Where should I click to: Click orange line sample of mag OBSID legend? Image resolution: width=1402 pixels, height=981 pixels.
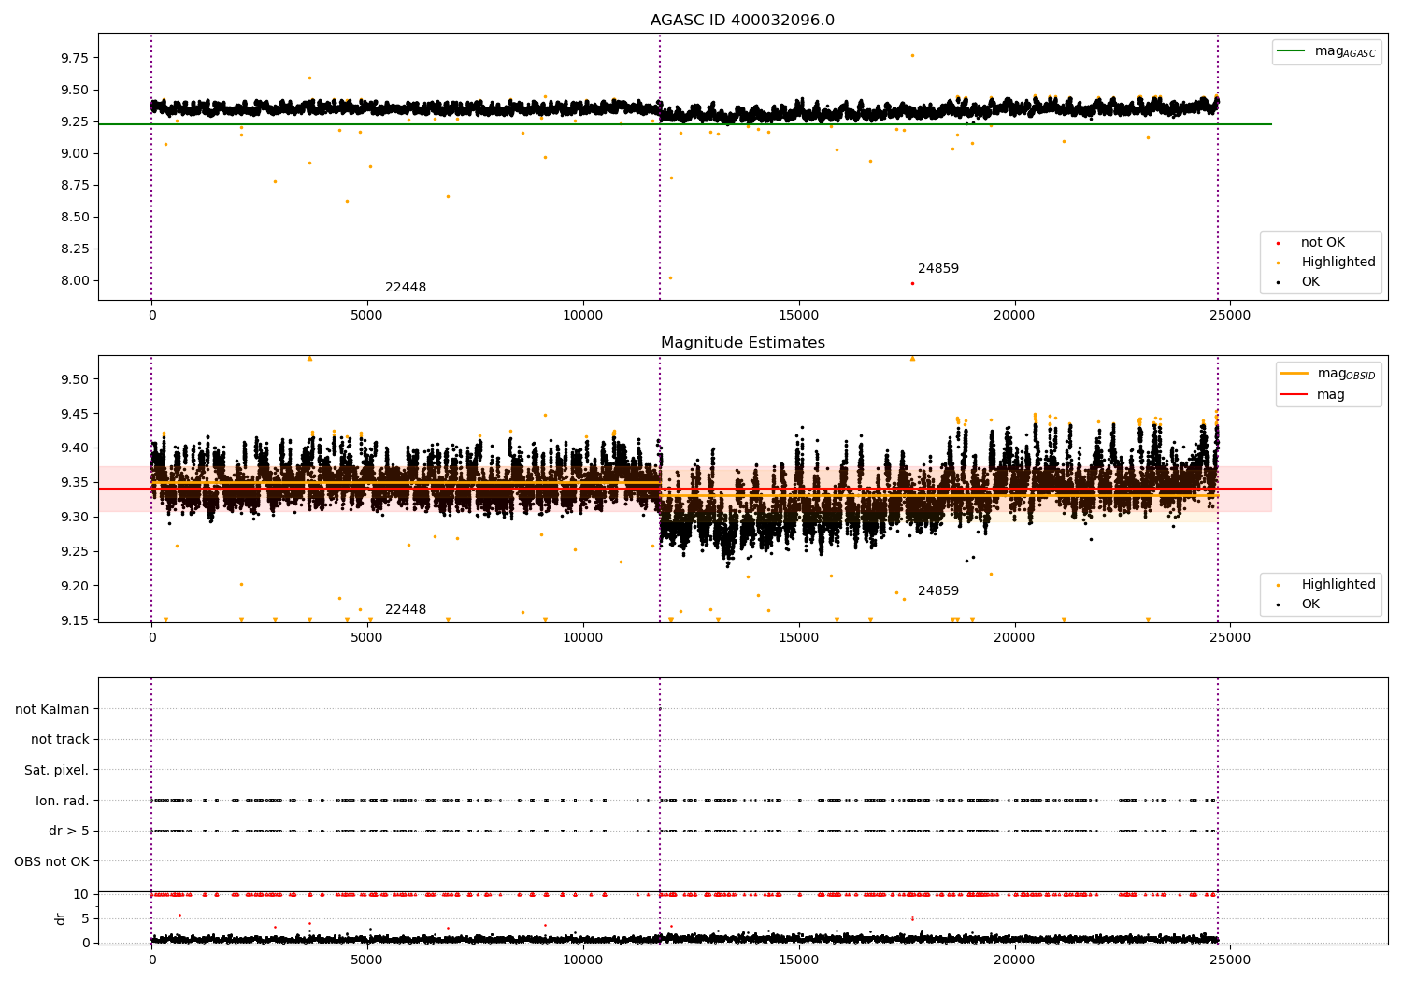1295,374
